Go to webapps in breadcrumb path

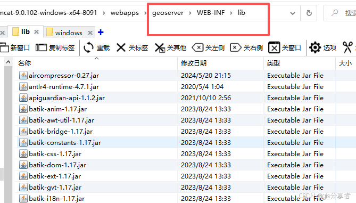pos(125,13)
